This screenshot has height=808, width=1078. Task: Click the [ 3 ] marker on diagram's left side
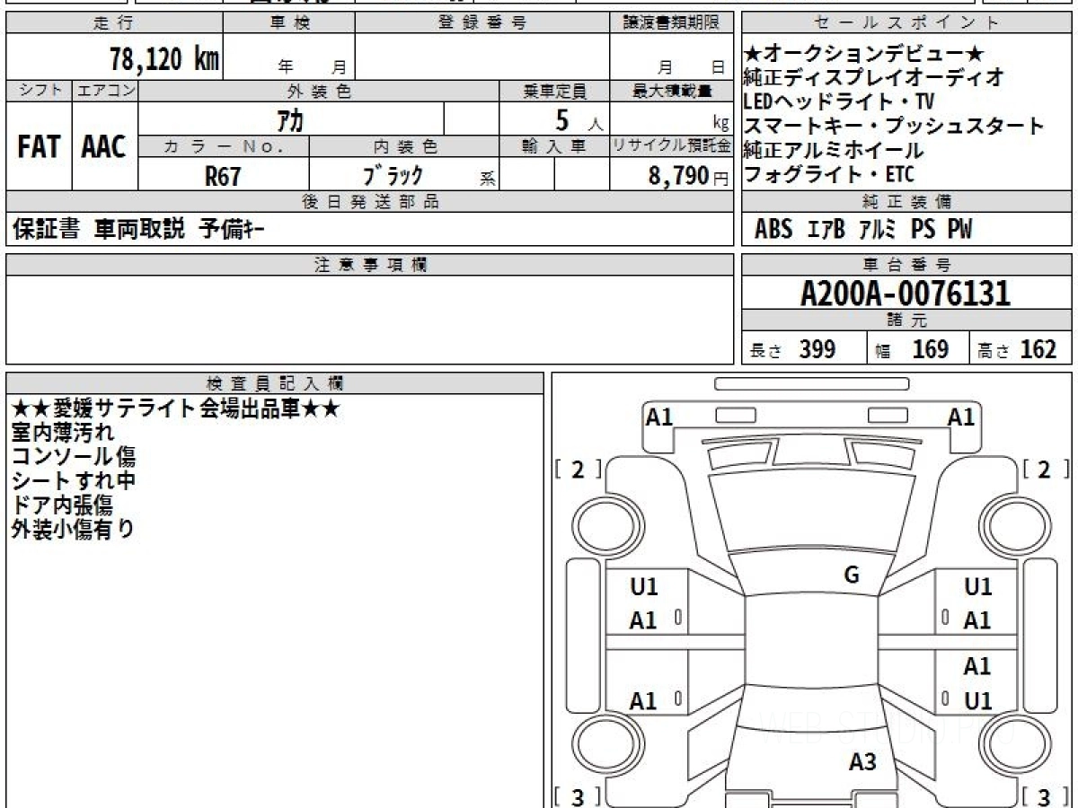578,796
